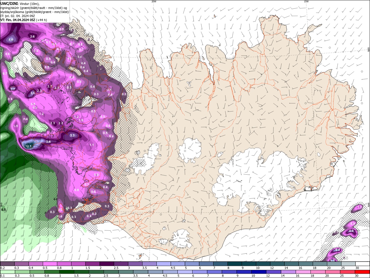Click the 2.6 precipitation value near the top
The width and height of the screenshot is (370, 278).
click(32, 36)
